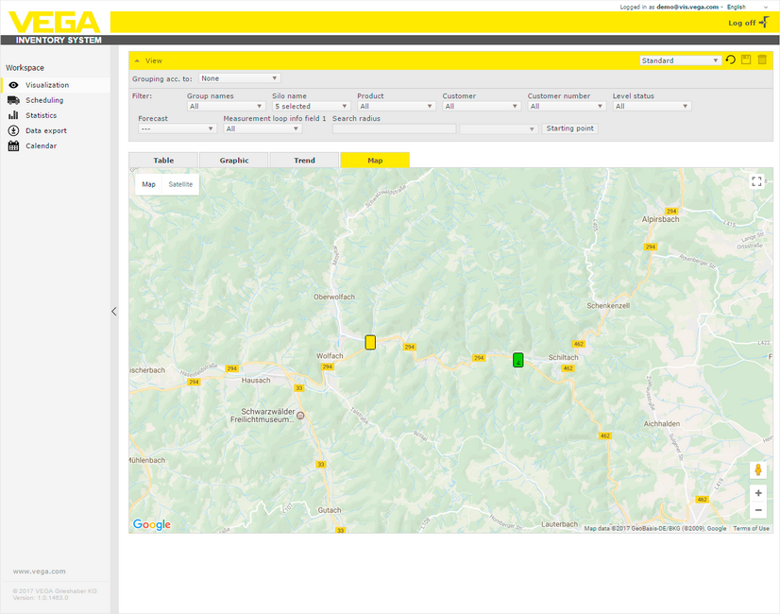Select the green silo marker near Schiltach
Viewport: 780px width, 614px height.
pos(517,359)
